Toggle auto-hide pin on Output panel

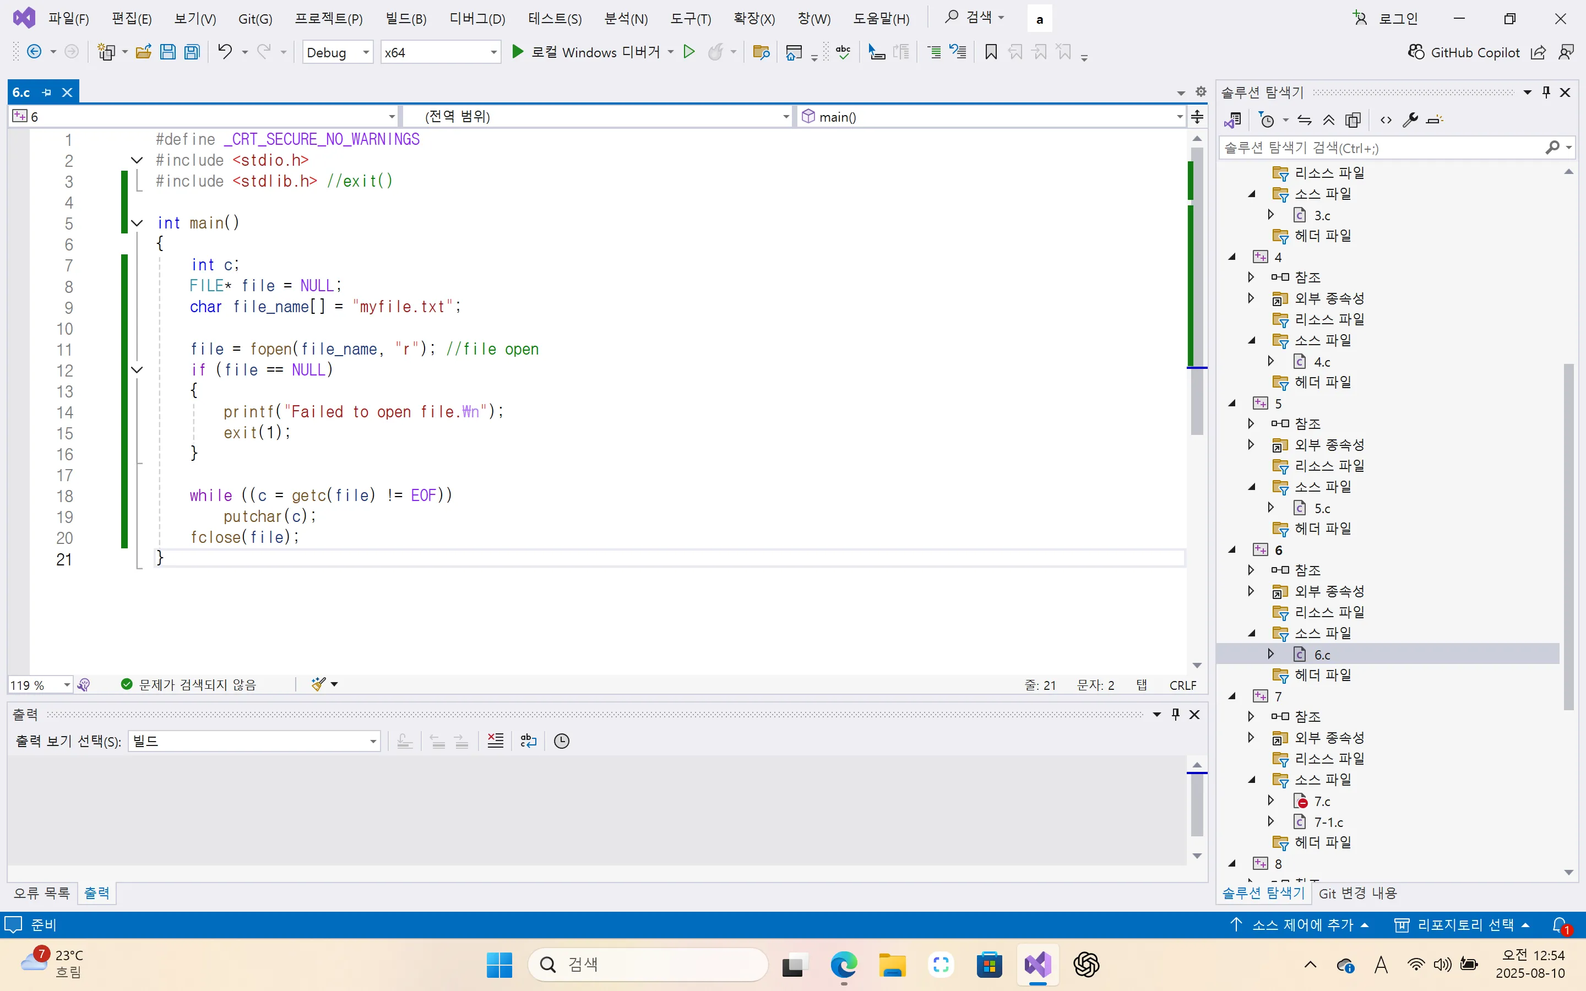[x=1175, y=714]
